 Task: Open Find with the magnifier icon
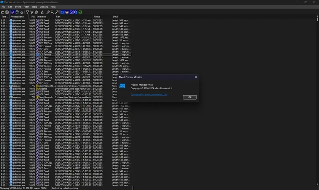click(52, 12)
